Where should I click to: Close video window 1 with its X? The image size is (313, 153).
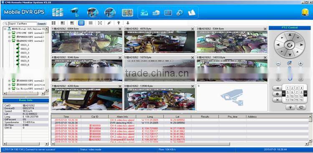coord(120,29)
